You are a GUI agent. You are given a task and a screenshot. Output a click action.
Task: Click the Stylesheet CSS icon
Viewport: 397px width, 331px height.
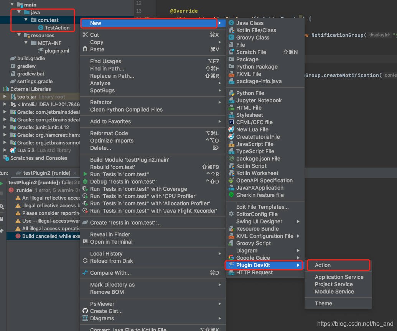click(x=231, y=115)
